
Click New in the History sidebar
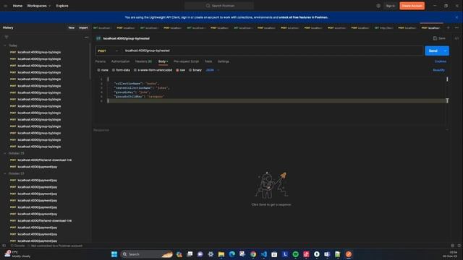(x=72, y=27)
